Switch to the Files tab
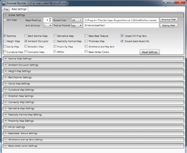187x153 pixels. tap(6, 9)
